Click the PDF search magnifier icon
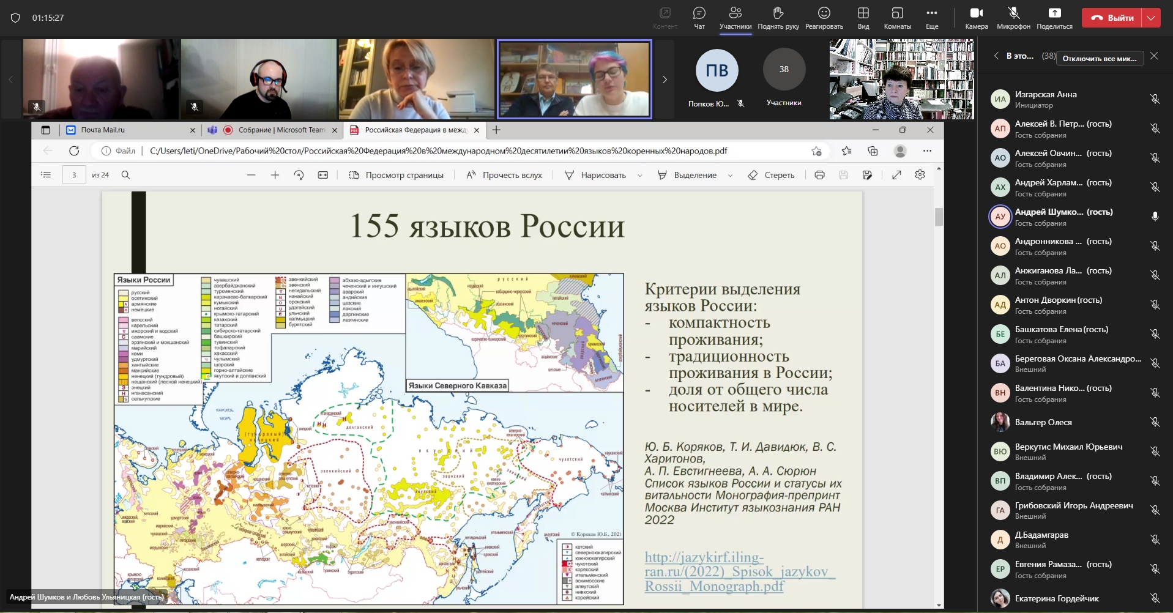Viewport: 1173px width, 613px height. tap(125, 175)
